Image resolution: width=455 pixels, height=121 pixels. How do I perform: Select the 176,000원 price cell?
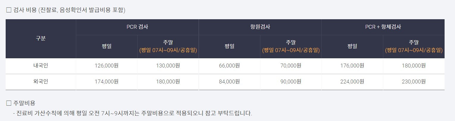352,66
